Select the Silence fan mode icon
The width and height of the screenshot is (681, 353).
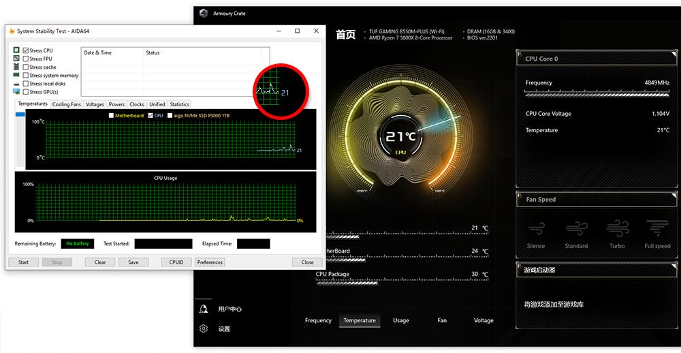535,229
